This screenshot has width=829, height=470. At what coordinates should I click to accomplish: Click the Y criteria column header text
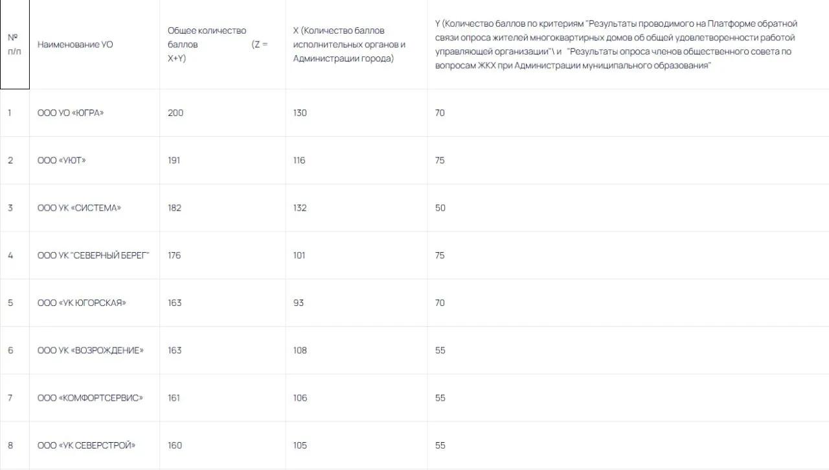point(616,44)
